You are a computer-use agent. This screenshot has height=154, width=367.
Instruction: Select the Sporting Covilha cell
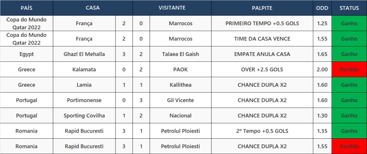(x=84, y=116)
